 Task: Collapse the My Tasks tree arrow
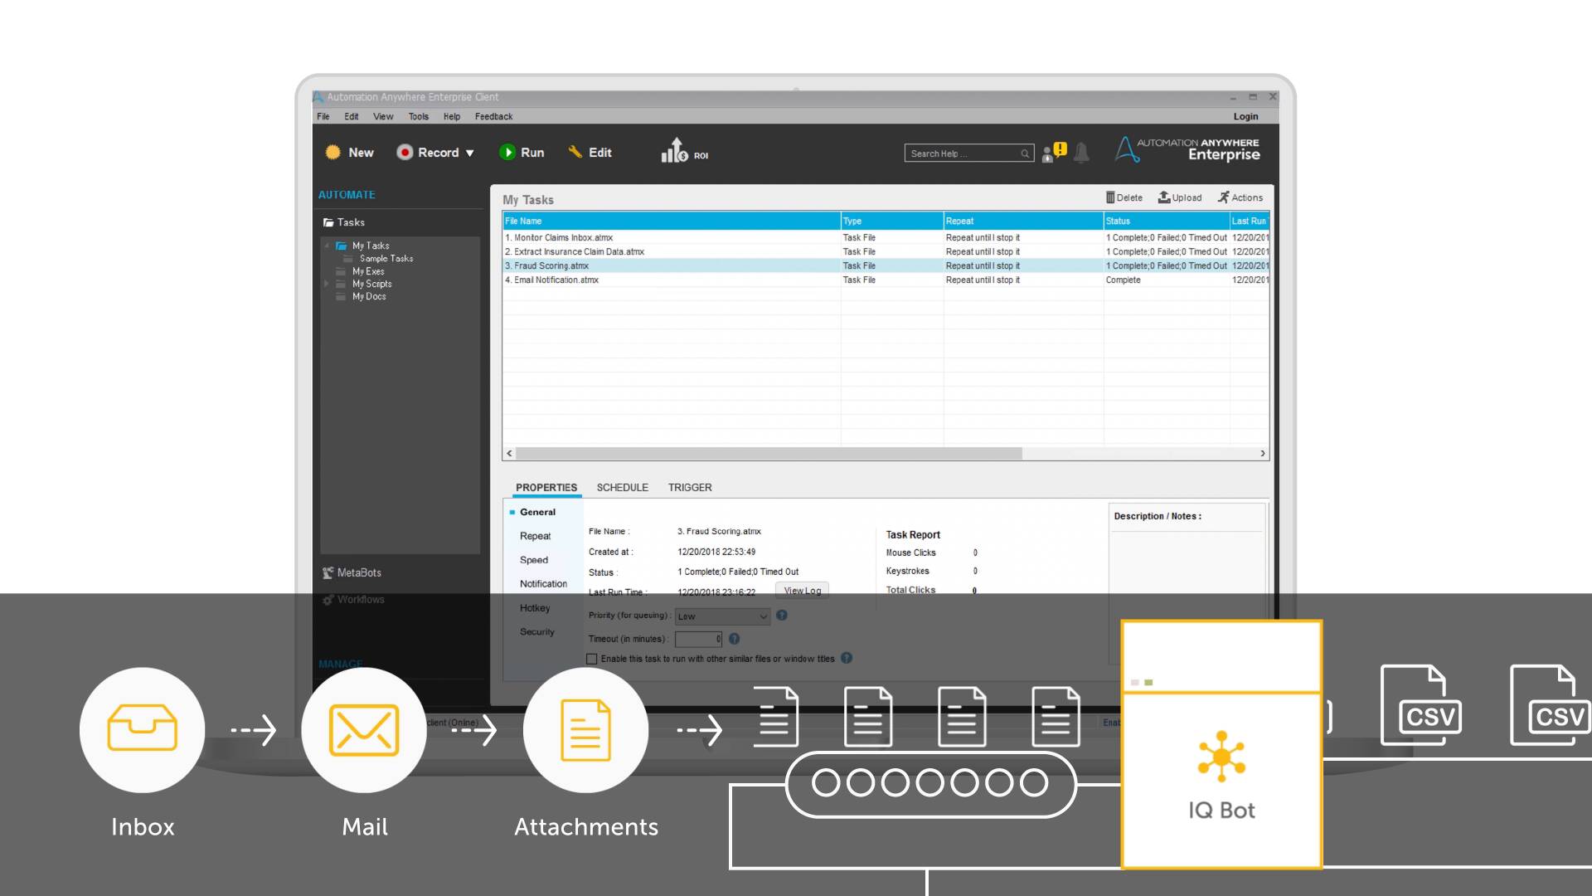327,246
